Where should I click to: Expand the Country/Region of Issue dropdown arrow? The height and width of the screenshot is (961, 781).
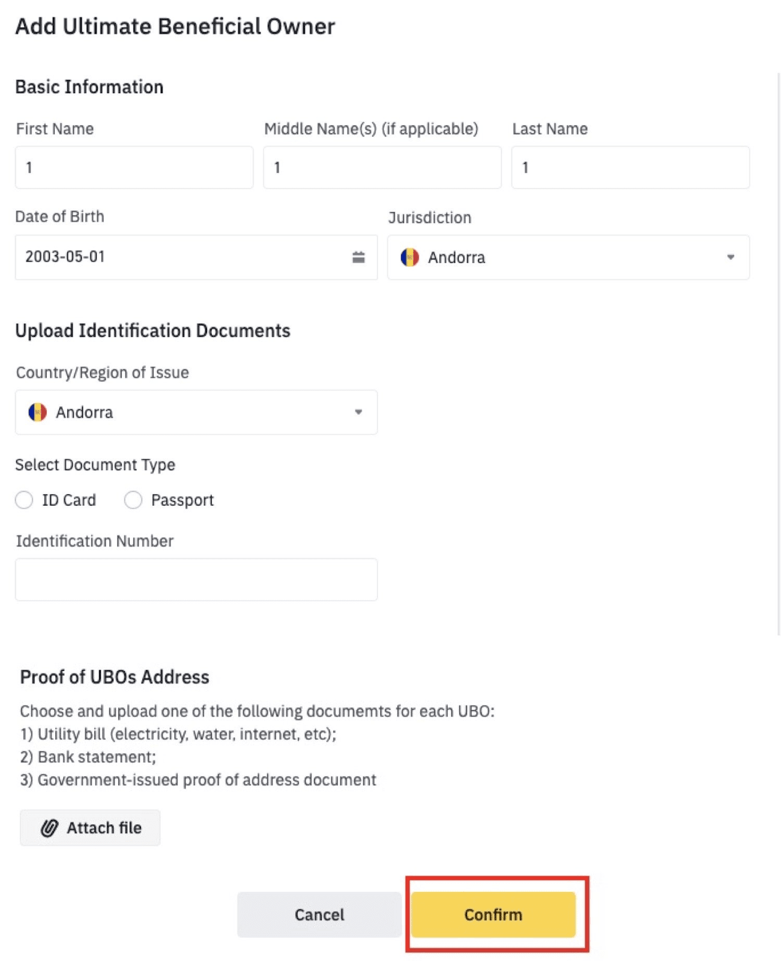click(x=358, y=412)
